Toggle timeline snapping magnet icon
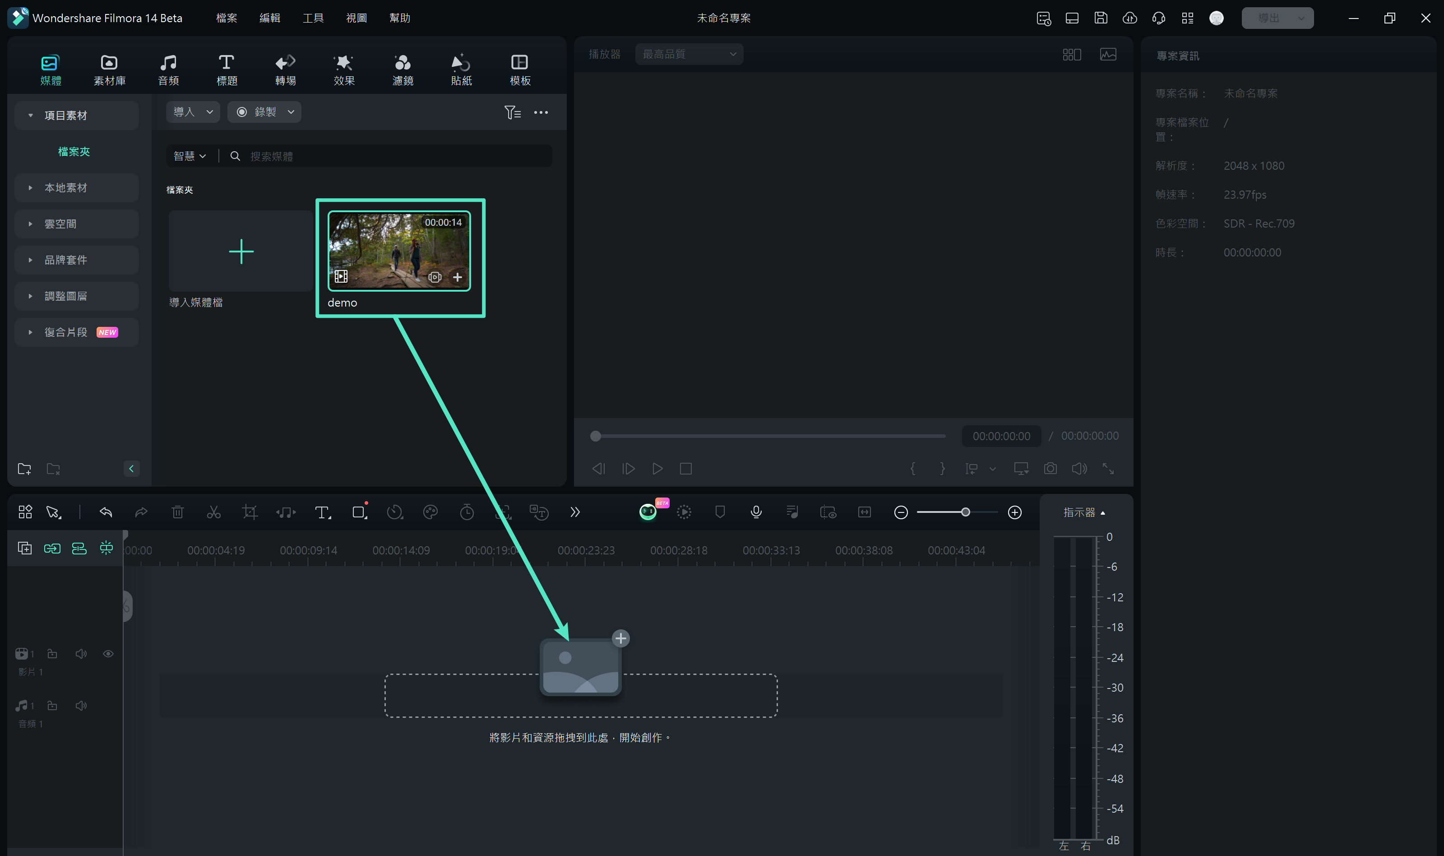 106,548
